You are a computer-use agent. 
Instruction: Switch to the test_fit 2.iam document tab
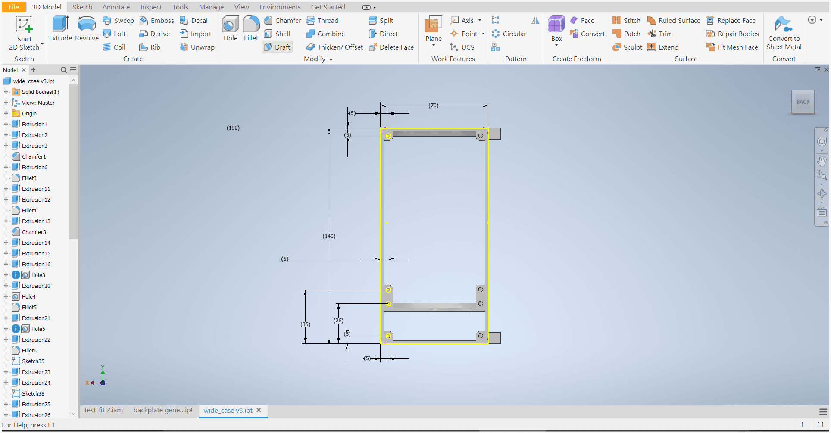[x=103, y=410]
